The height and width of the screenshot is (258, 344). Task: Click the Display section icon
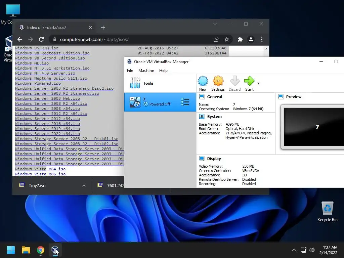202,159
